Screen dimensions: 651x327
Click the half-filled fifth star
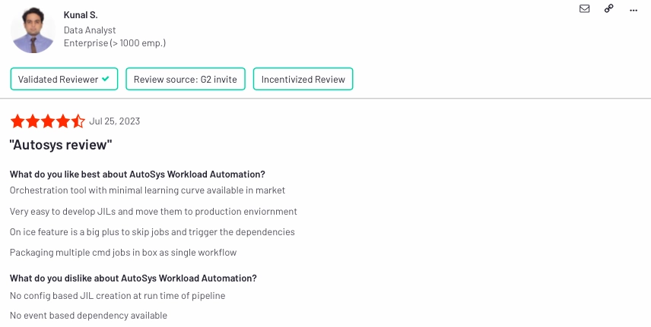pyautogui.click(x=78, y=121)
